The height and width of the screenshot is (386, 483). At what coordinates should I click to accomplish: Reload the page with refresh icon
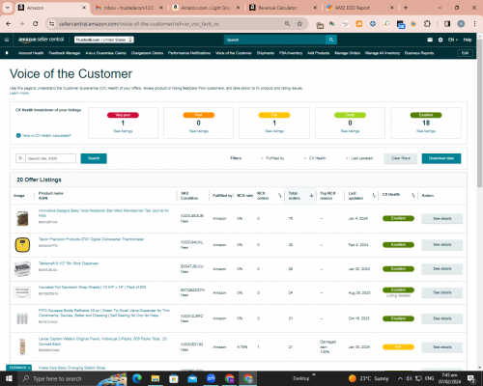pos(36,24)
